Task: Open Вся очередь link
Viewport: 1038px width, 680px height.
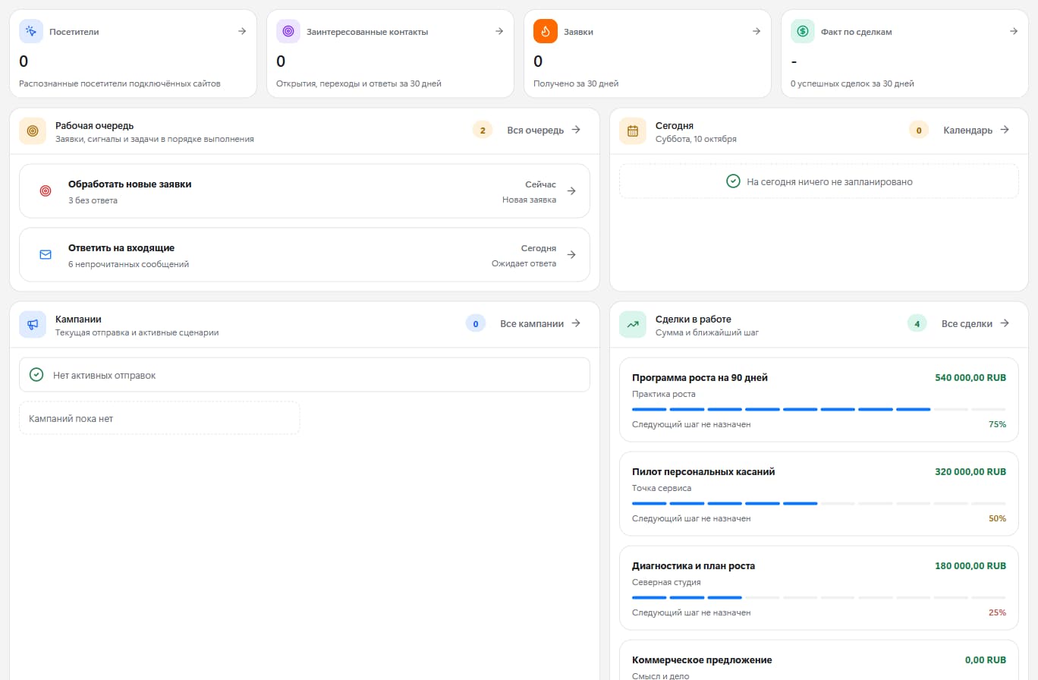Action: pos(544,130)
